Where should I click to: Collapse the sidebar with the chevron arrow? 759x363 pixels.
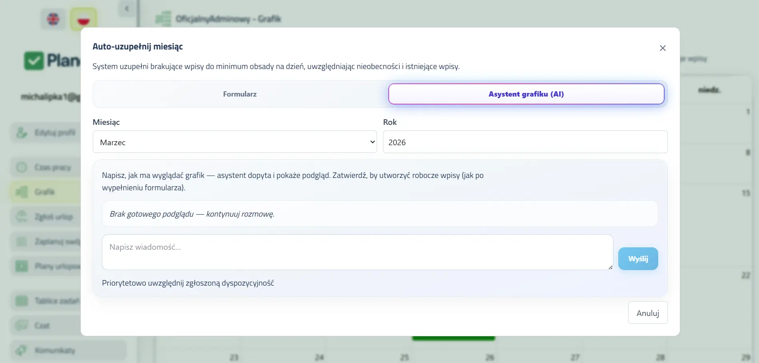[127, 8]
